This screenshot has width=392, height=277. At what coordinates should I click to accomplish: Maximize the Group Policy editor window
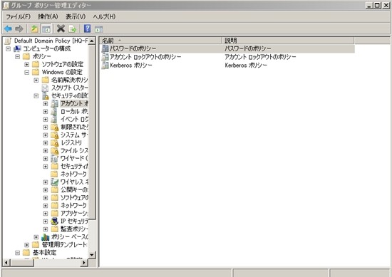(x=377, y=5)
